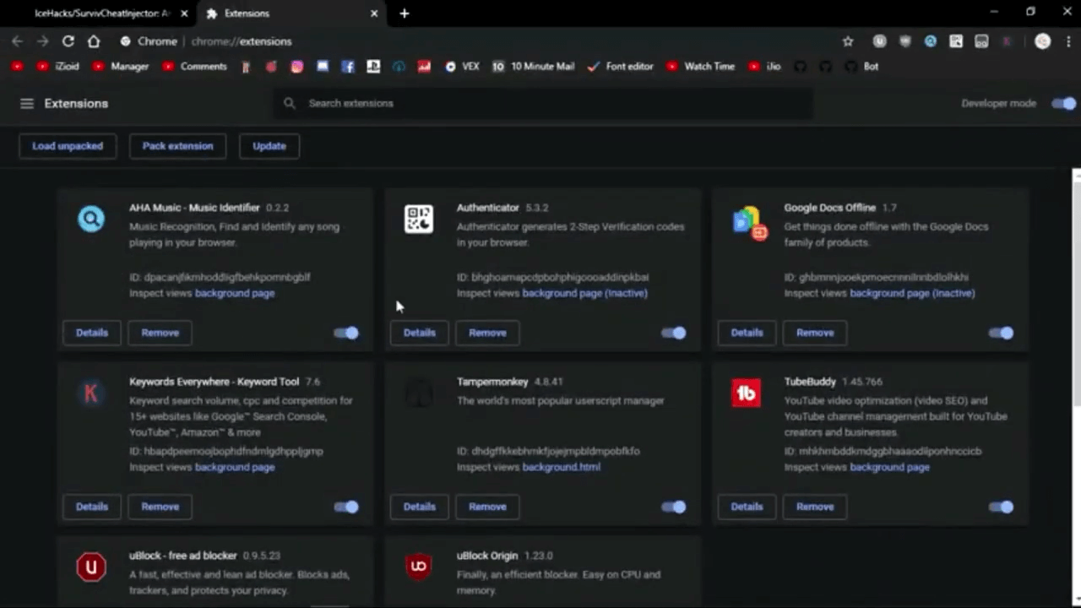Click Load unpacked button
1081x608 pixels.
click(x=68, y=146)
